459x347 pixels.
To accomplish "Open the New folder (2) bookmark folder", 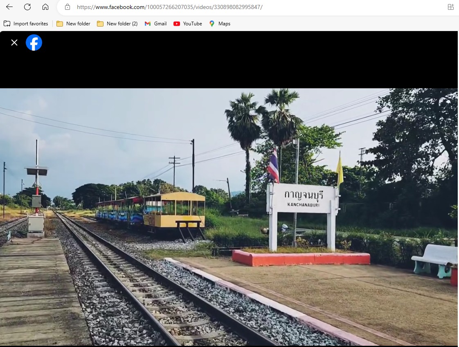I will [117, 24].
